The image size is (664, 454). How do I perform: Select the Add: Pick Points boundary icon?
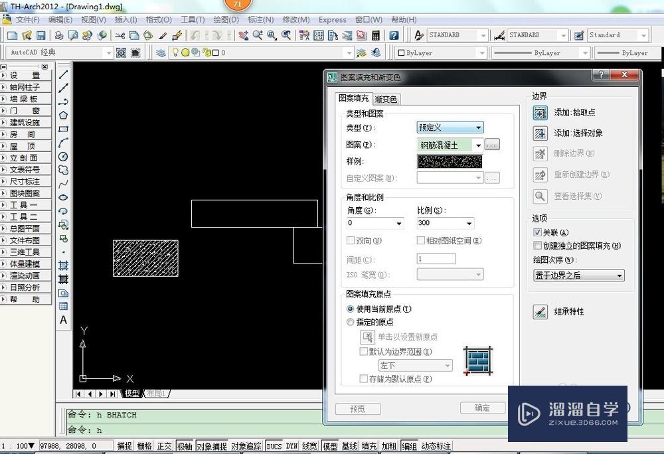tap(540, 113)
